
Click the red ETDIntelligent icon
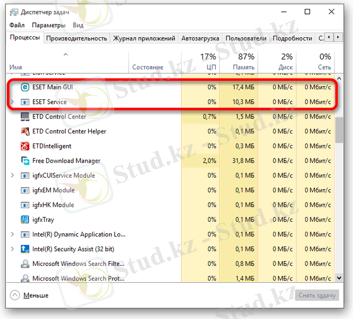[25, 146]
